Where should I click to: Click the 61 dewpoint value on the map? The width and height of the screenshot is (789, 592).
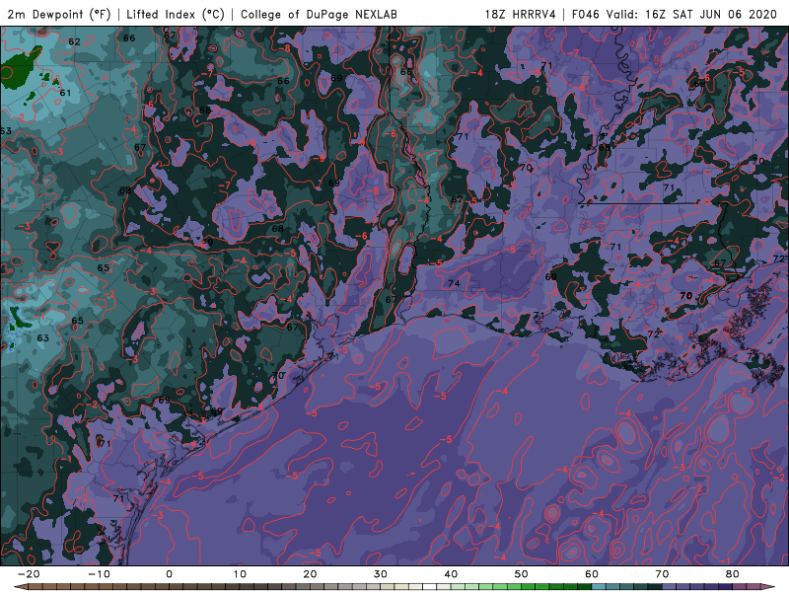[x=65, y=93]
